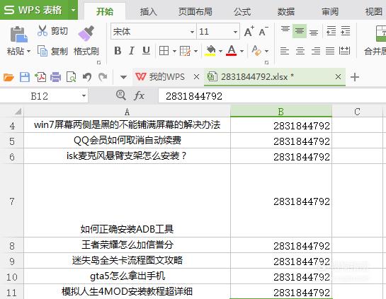
Task: Expand quick access toolbar dropdown
Action: pos(123,77)
